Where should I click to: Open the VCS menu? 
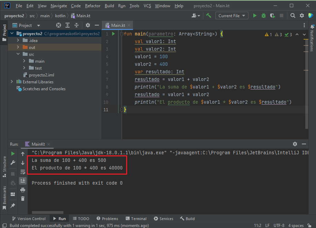[147, 6]
